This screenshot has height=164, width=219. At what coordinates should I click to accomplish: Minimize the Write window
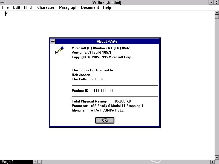pyautogui.click(x=211, y=2)
